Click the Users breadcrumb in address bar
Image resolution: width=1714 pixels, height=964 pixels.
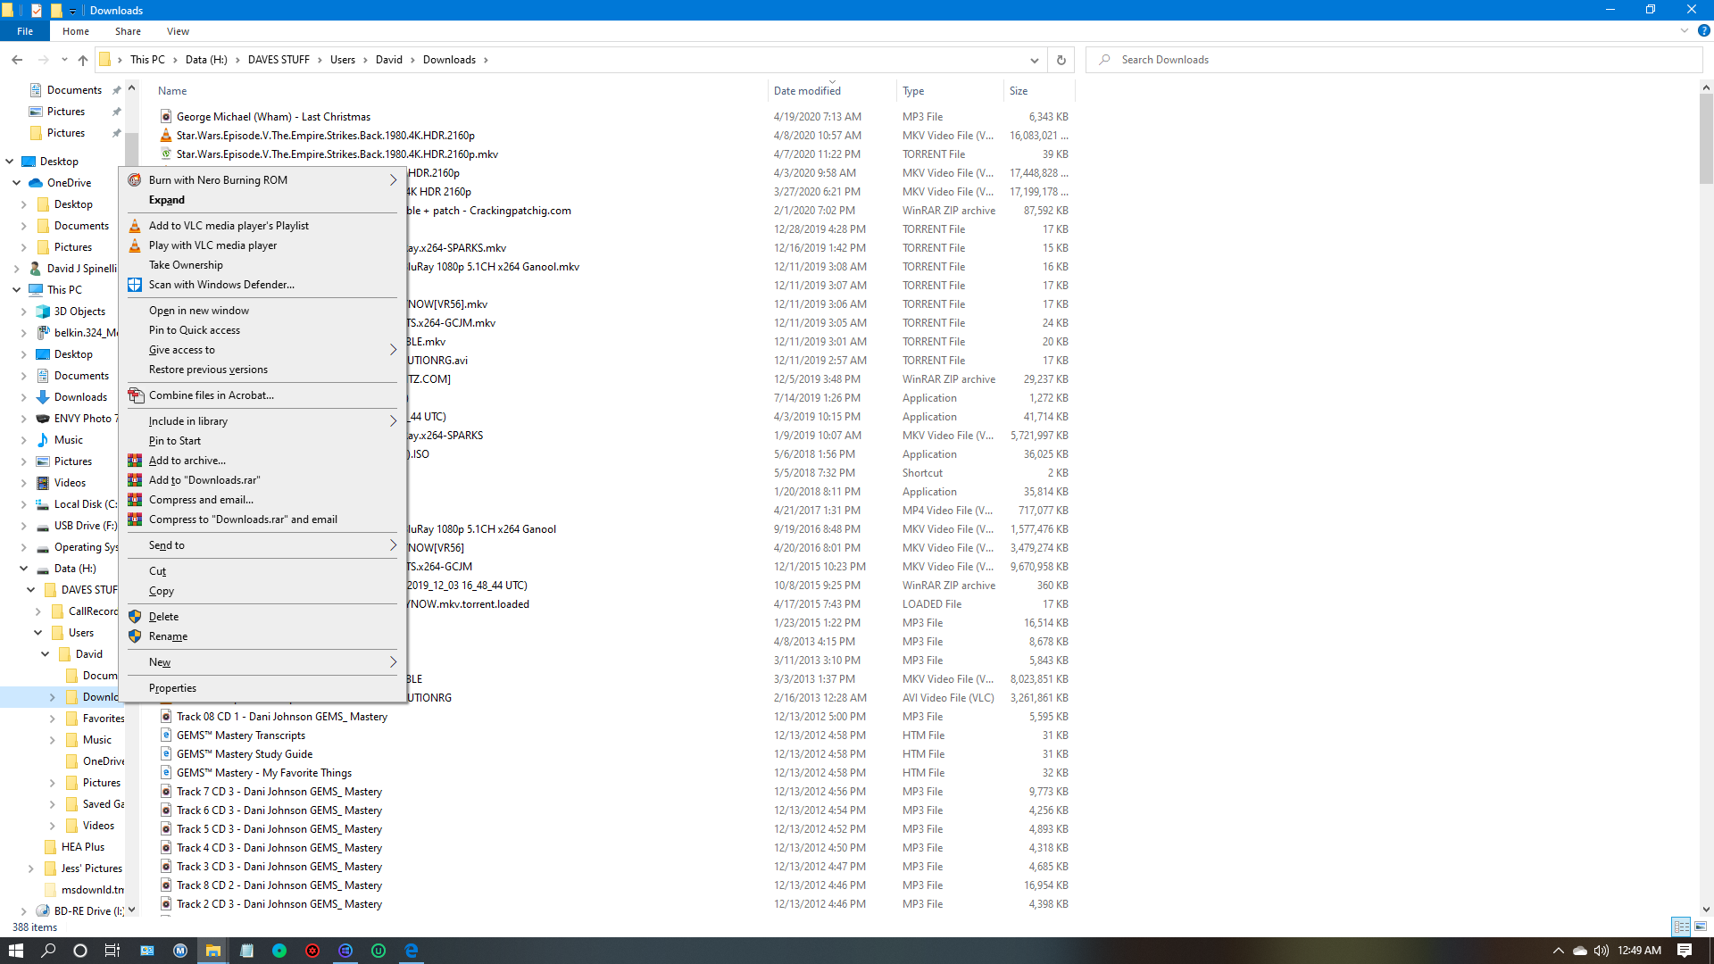point(343,60)
